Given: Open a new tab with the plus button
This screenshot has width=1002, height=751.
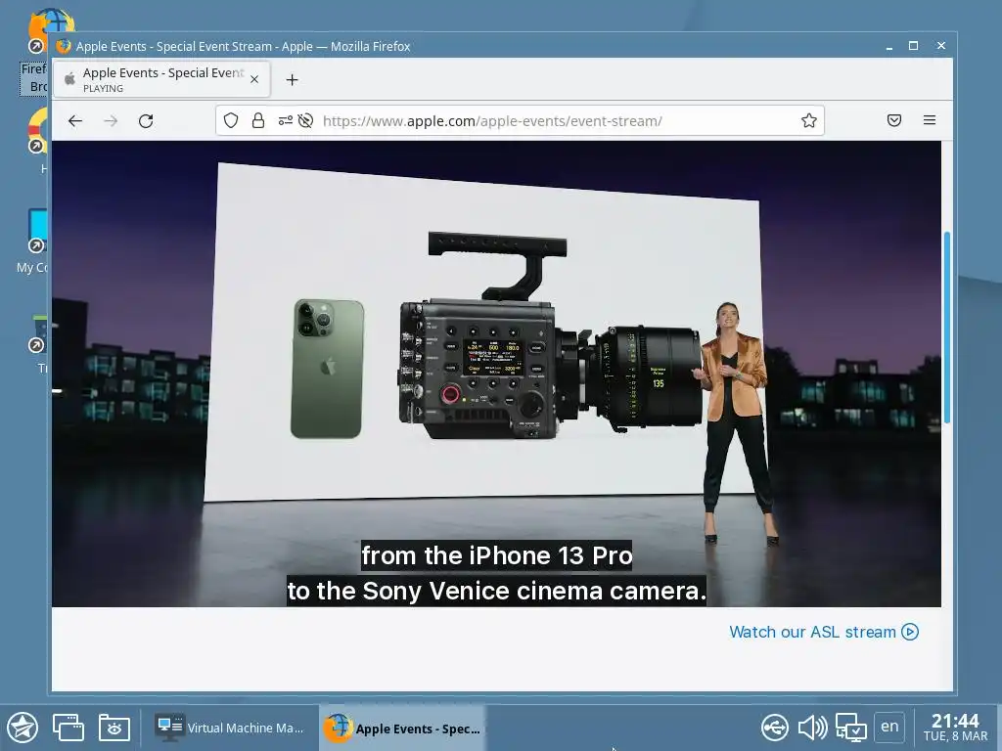Looking at the screenshot, I should coord(292,80).
